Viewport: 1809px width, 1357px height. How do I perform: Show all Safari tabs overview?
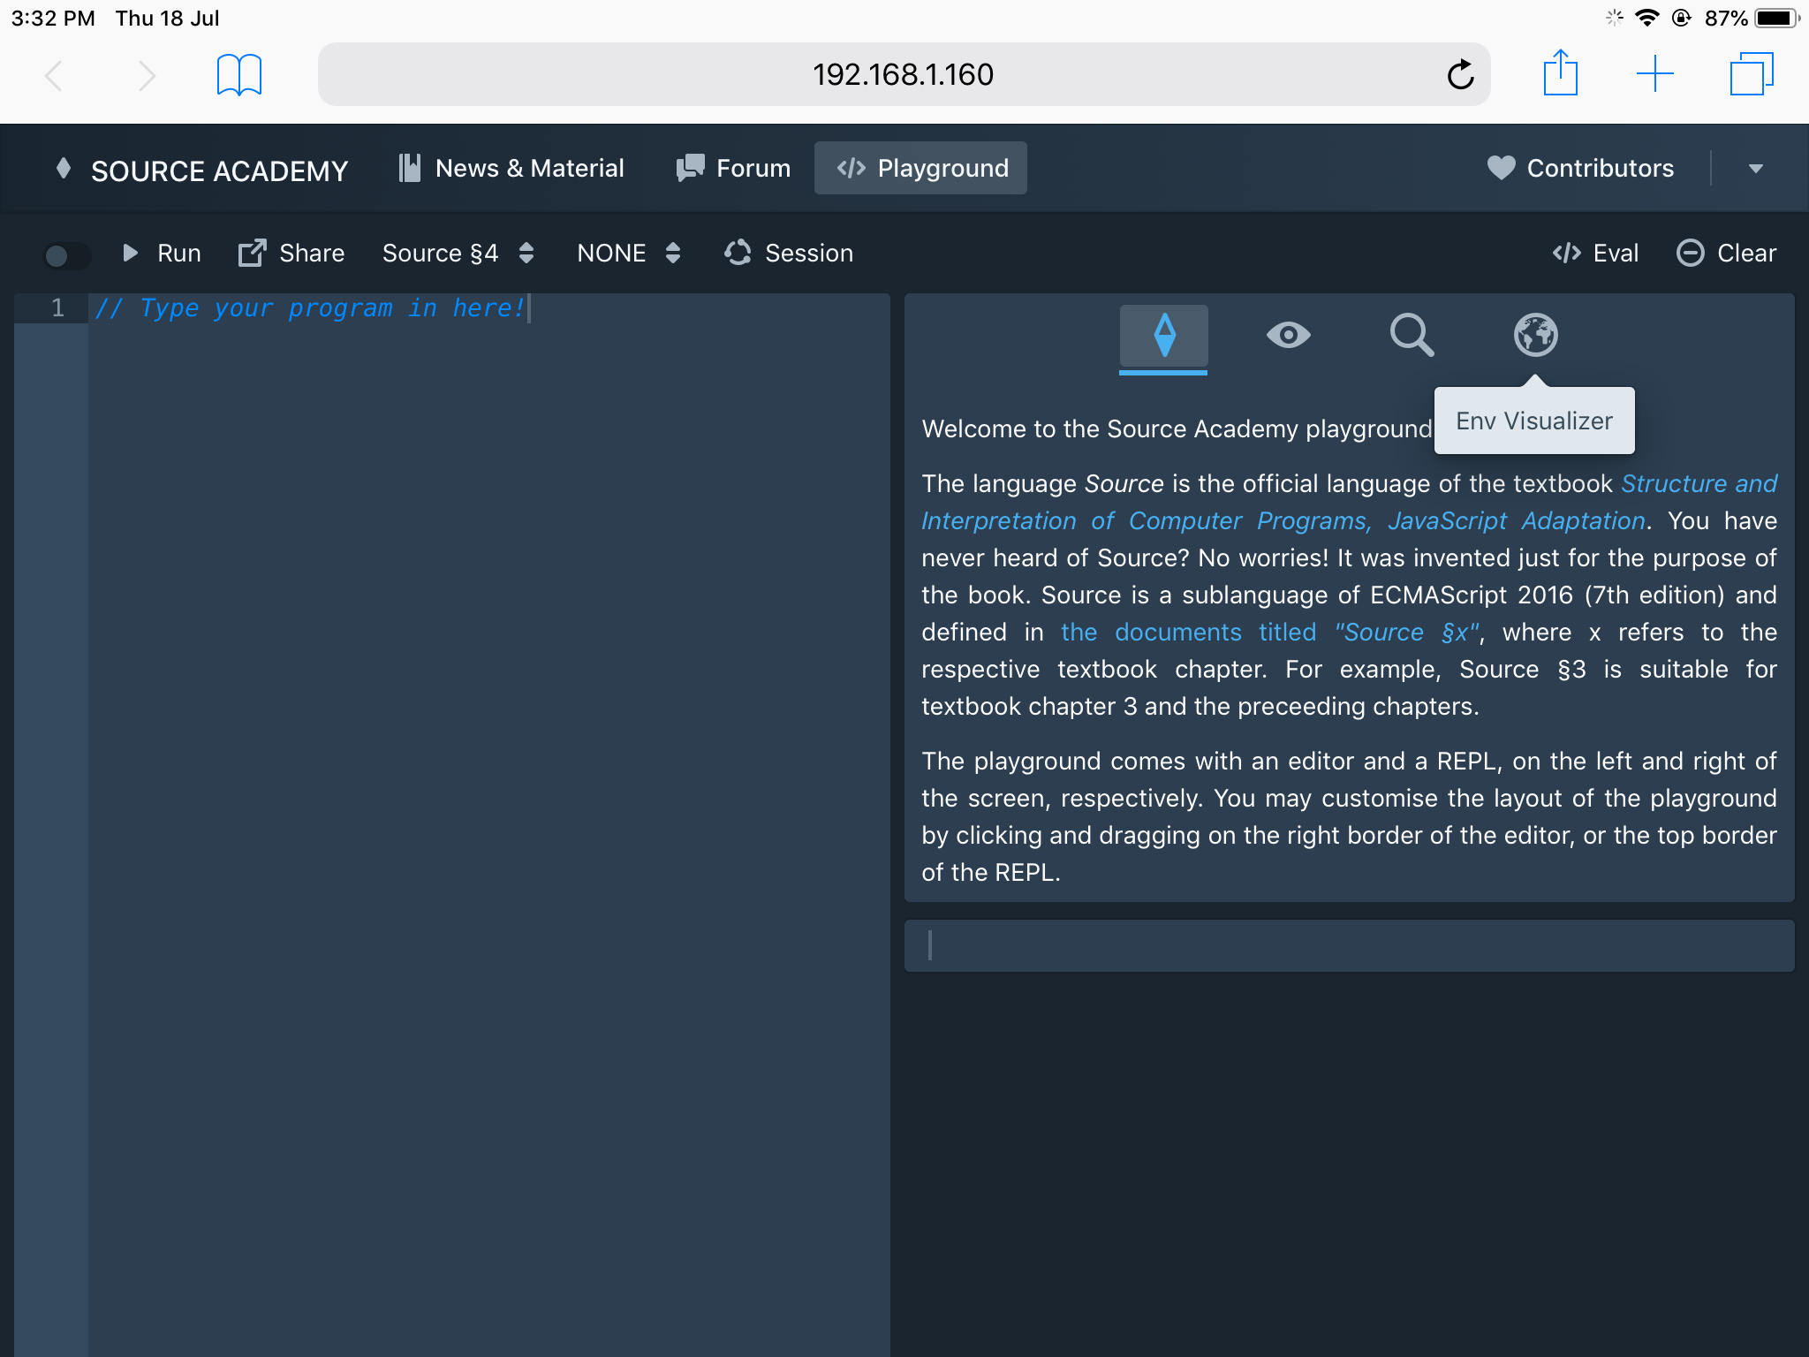pyautogui.click(x=1751, y=74)
